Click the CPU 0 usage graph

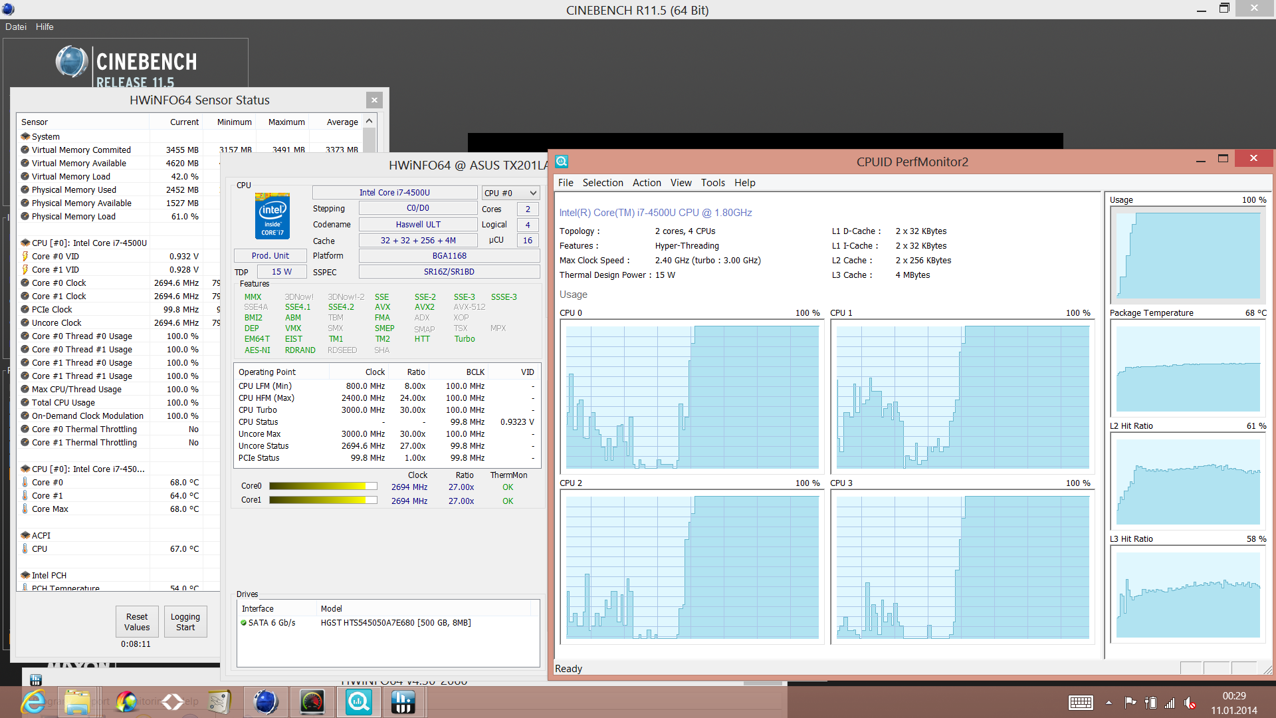pyautogui.click(x=692, y=397)
